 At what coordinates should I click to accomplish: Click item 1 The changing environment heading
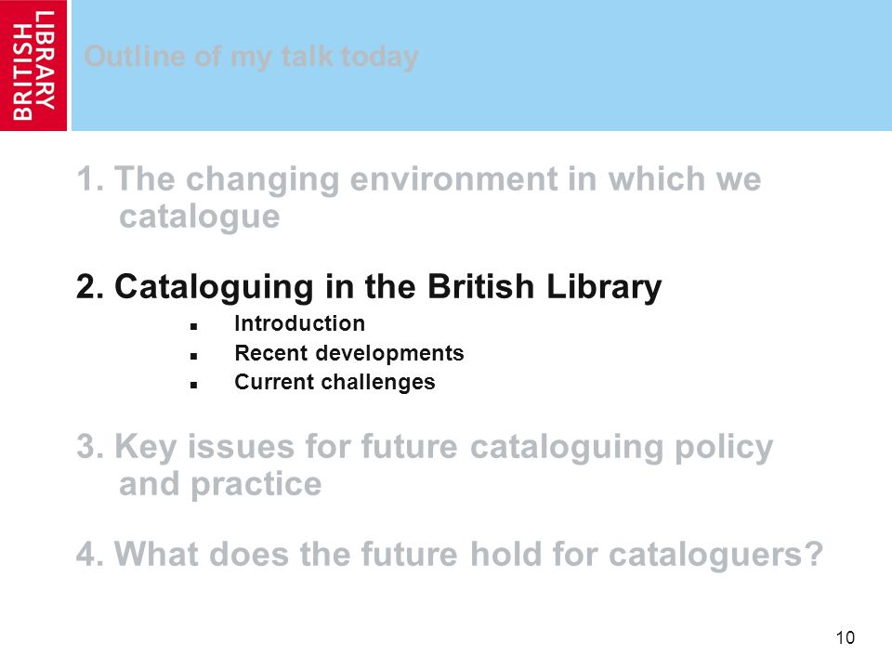pos(419,197)
